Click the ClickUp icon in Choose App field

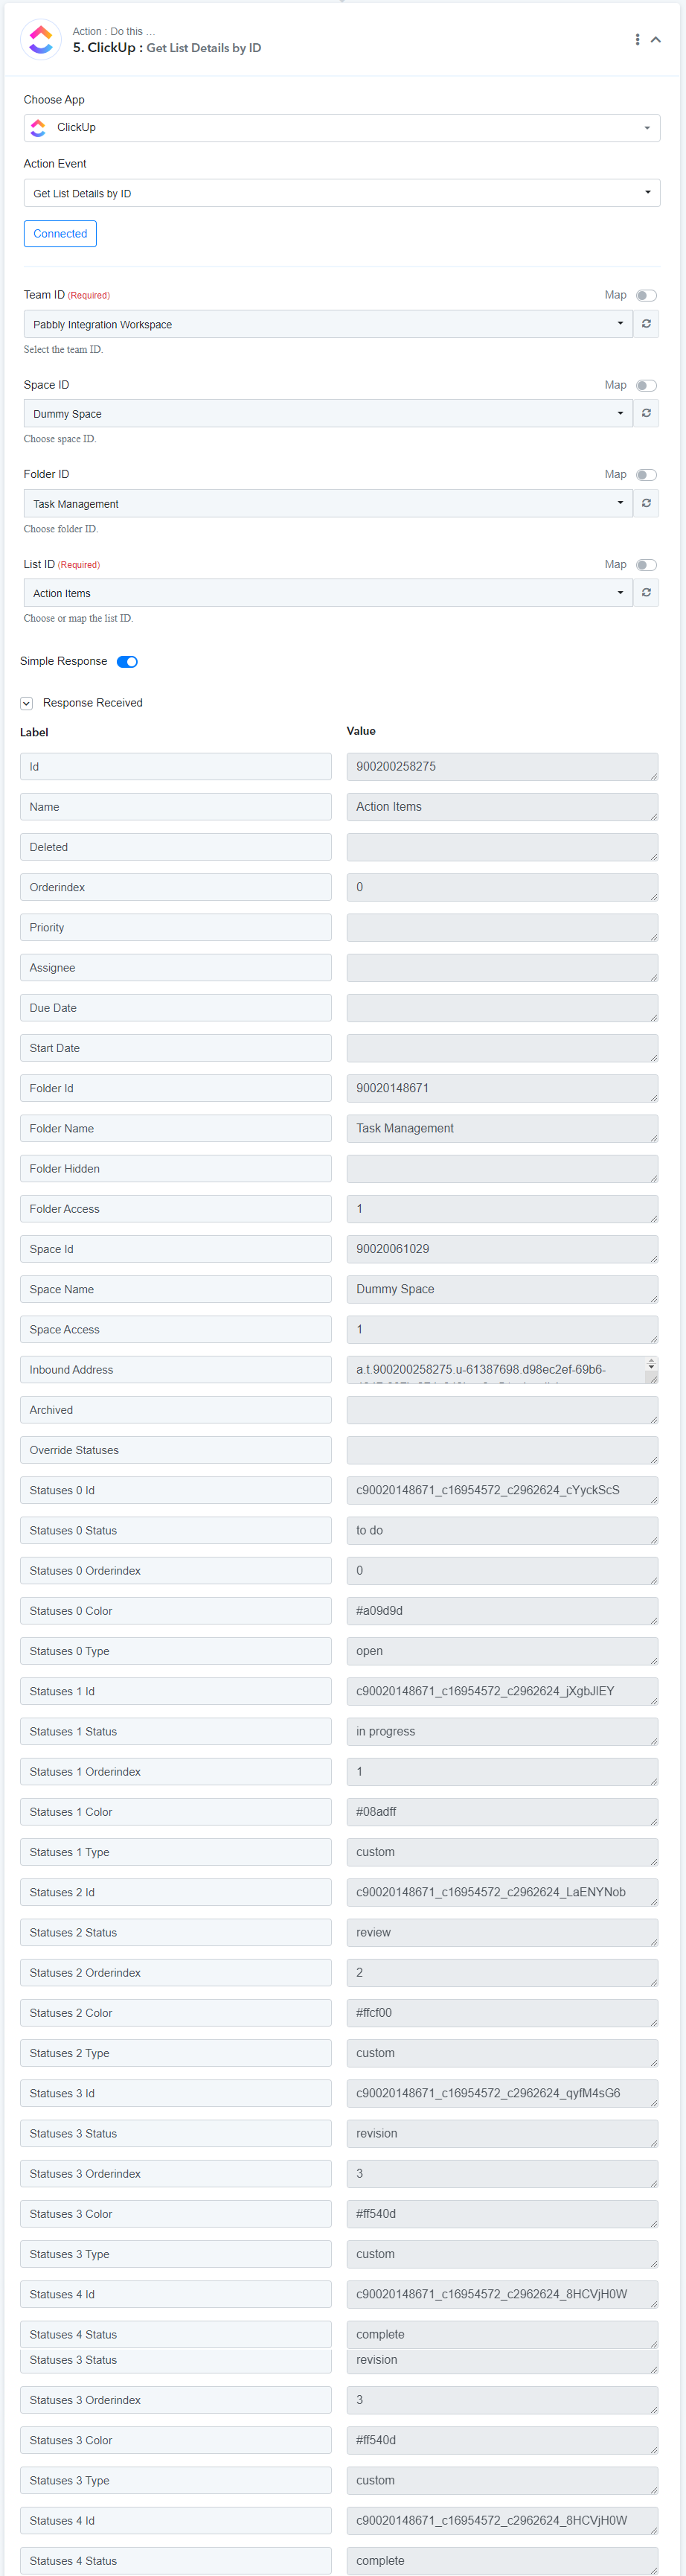(38, 128)
